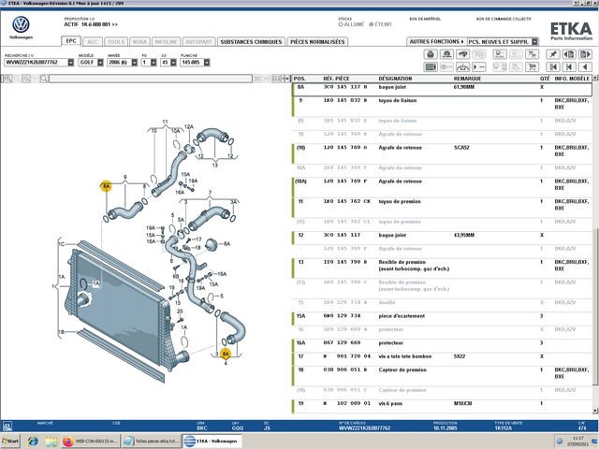The height and width of the screenshot is (449, 599).
Task: Open the file explorer taskbar icon
Action: pyautogui.click(x=51, y=441)
